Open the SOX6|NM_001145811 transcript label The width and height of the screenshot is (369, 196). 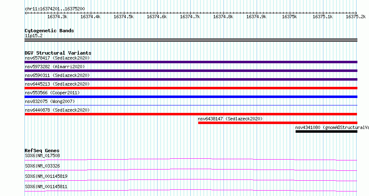[x=46, y=186]
